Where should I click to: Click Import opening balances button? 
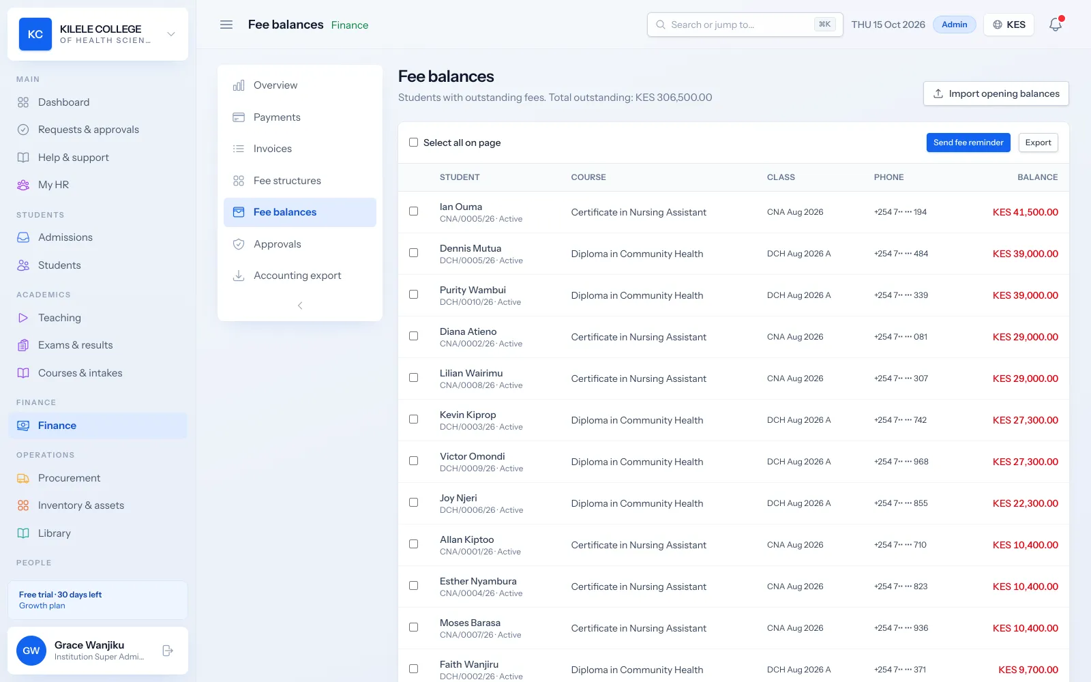tap(996, 93)
